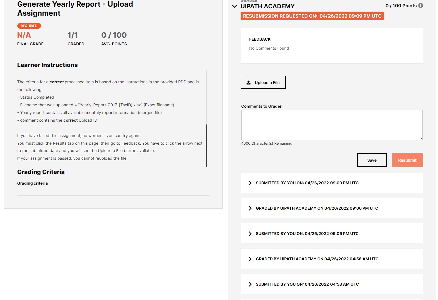Image resolution: width=438 pixels, height=300 pixels.
Task: Expand your submission from 04:58 AM UTC
Action: tap(250, 284)
